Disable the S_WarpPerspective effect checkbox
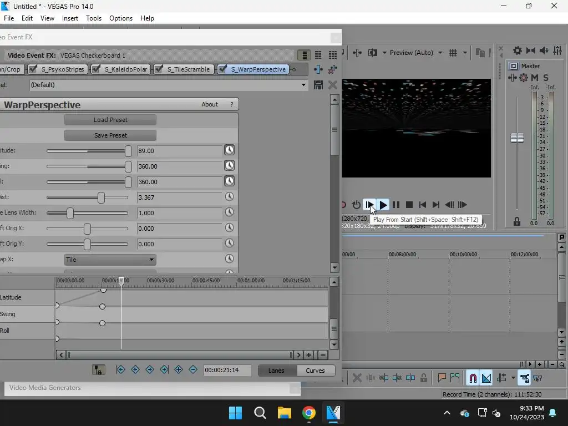This screenshot has width=568, height=426. tap(222, 69)
